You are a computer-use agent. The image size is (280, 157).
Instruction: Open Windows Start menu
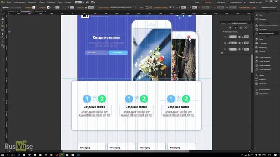3,155
